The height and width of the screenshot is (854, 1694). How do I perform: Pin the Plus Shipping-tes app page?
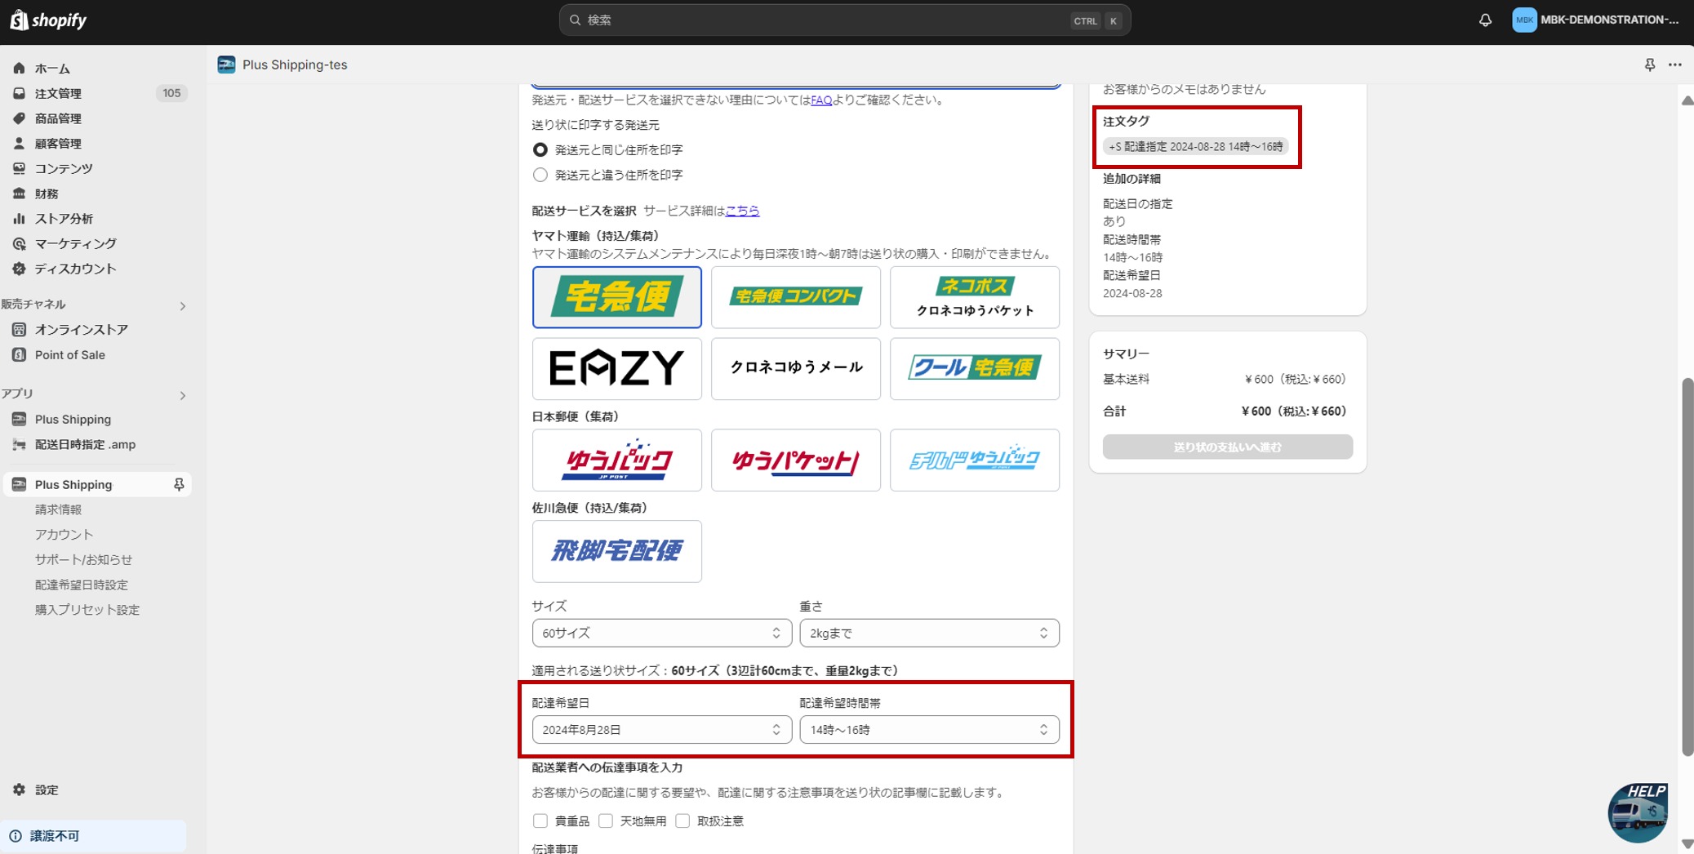pos(1650,64)
